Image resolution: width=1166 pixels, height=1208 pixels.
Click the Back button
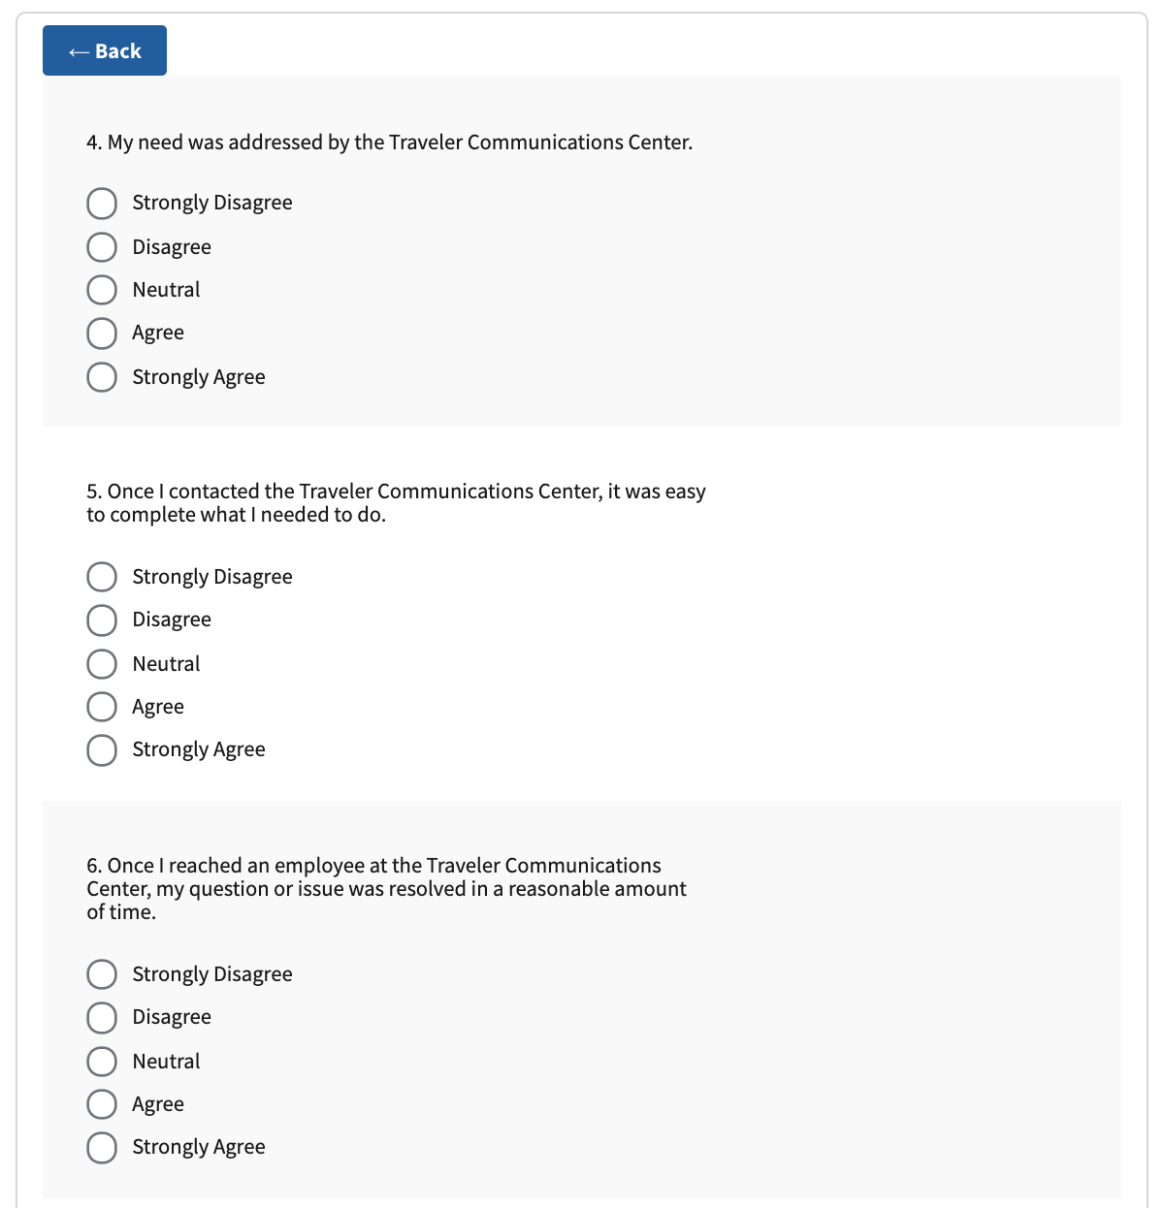pyautogui.click(x=105, y=51)
